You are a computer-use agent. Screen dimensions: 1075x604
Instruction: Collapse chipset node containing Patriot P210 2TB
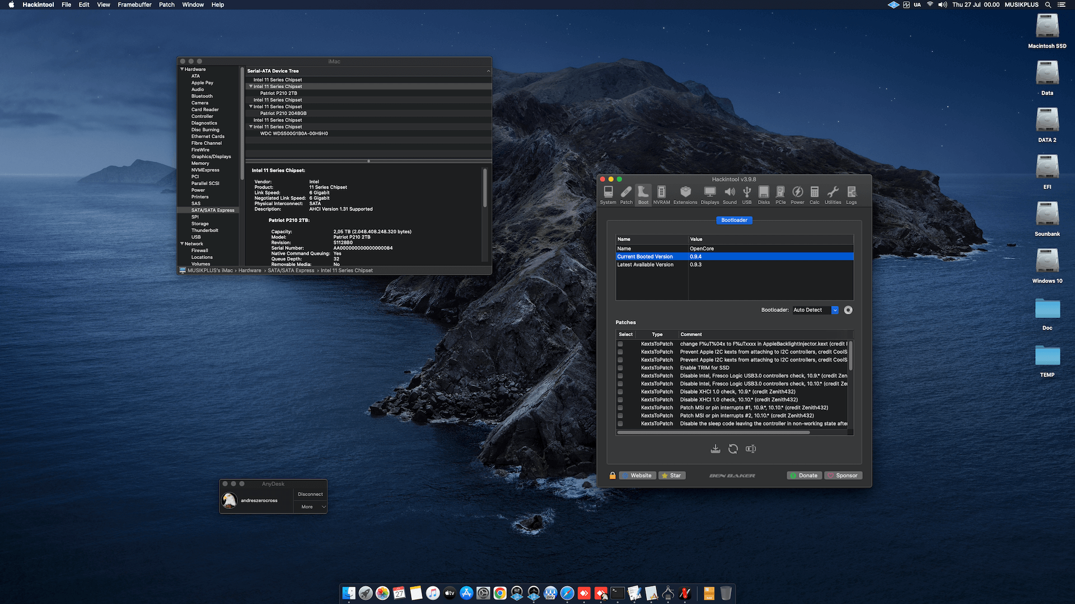pos(250,87)
